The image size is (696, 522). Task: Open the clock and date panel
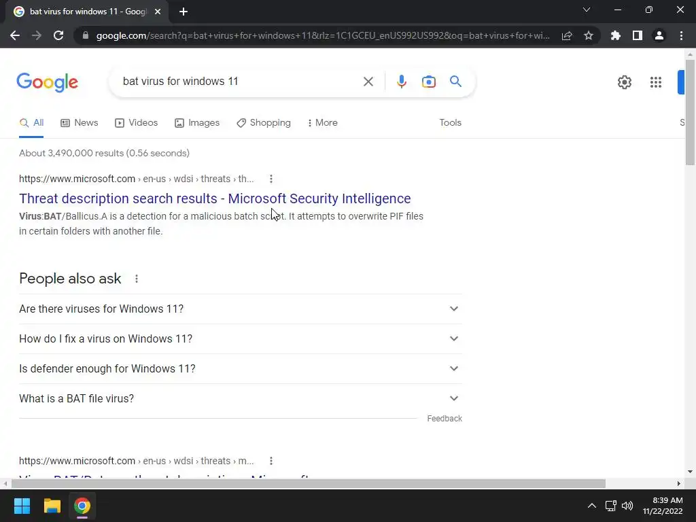(663, 506)
